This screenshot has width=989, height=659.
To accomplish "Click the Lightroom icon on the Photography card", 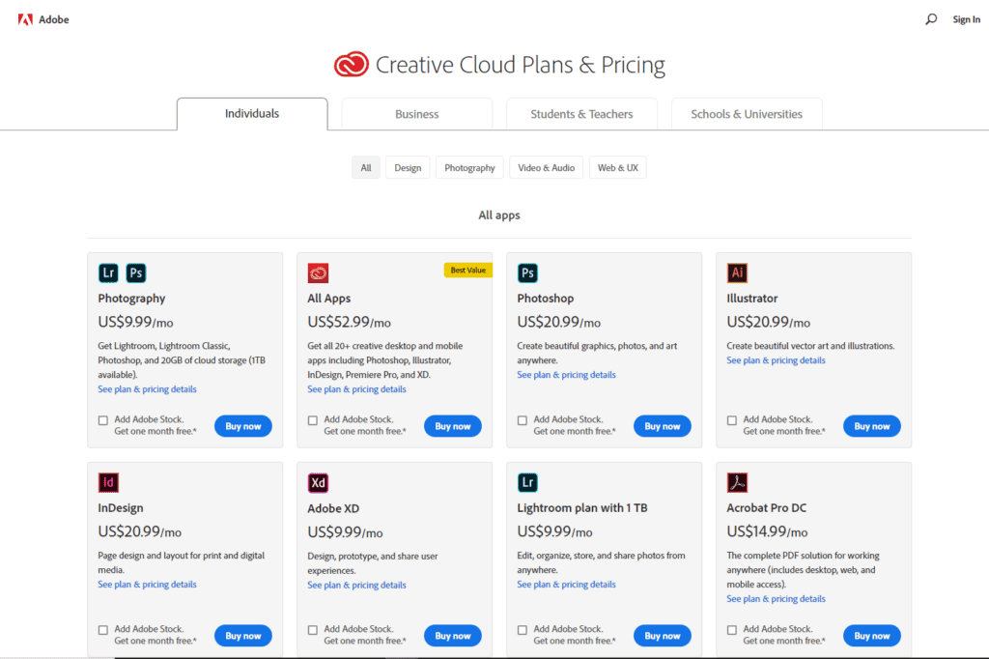I will point(108,272).
